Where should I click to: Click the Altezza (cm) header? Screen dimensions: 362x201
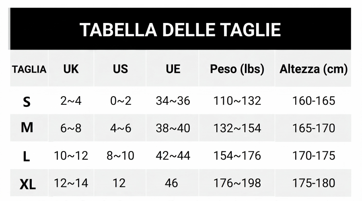point(313,69)
